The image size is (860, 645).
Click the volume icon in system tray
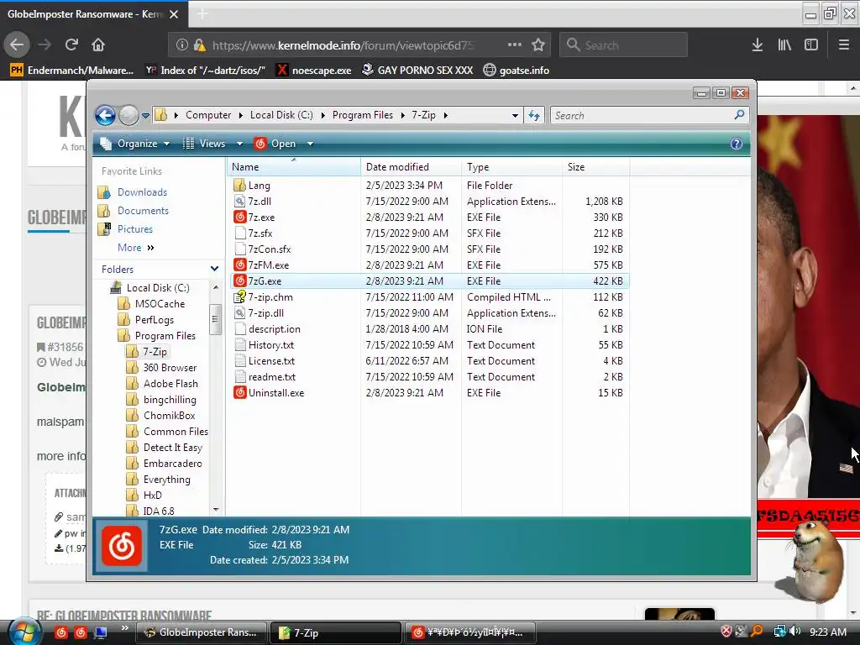coord(795,632)
